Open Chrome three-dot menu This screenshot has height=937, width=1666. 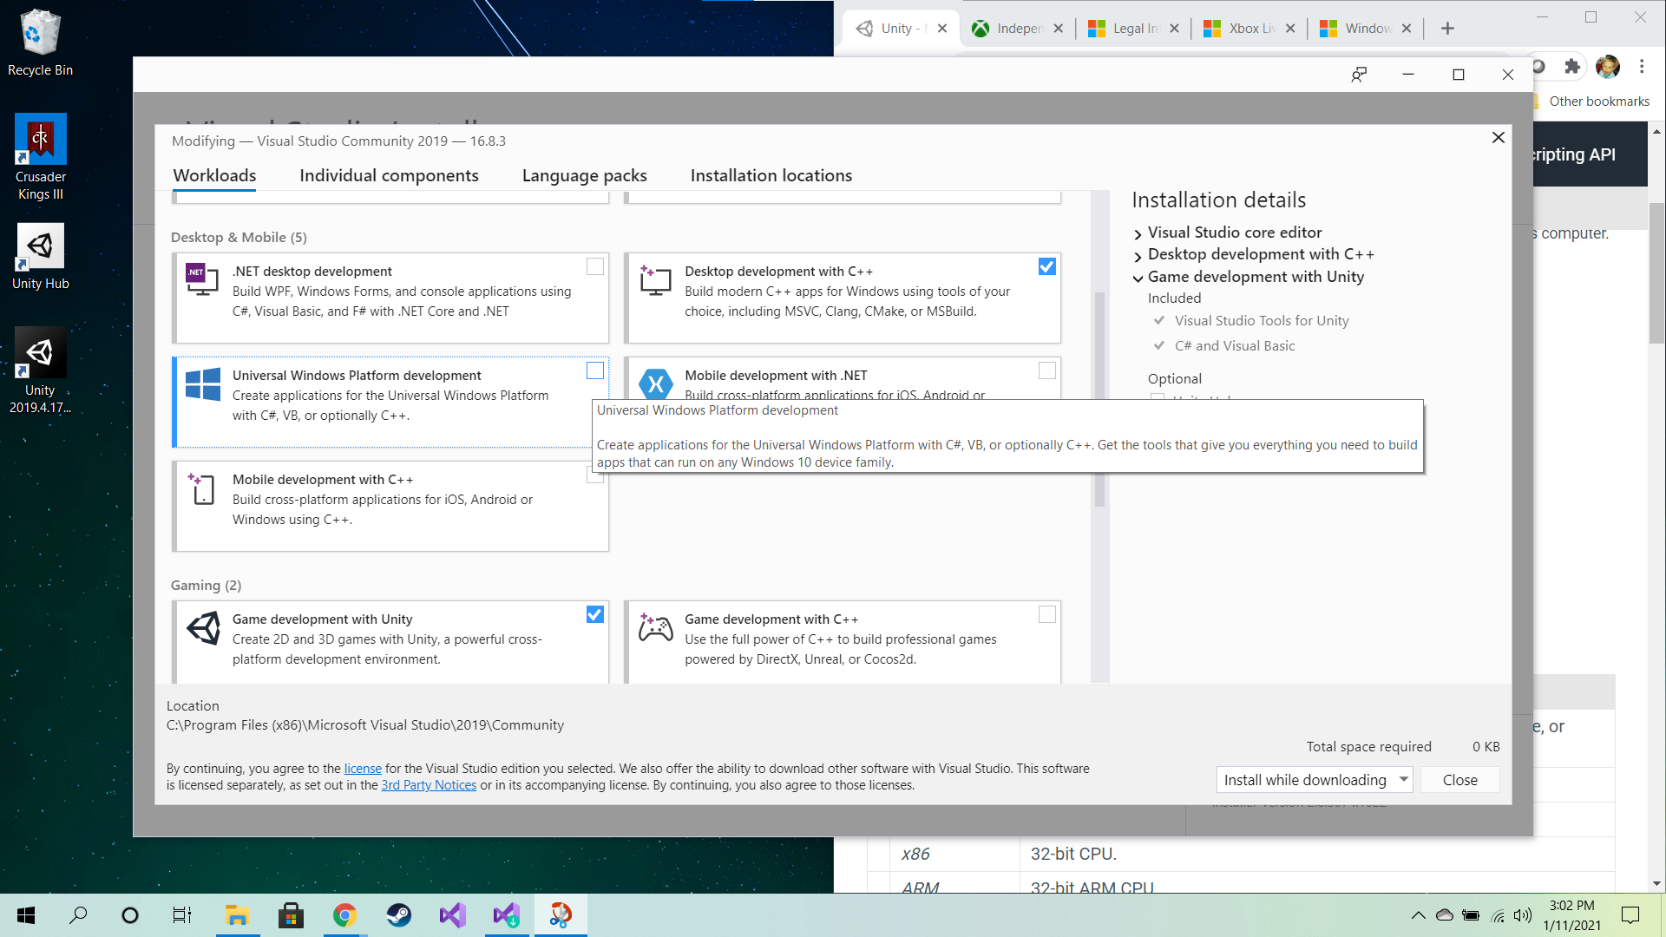pyautogui.click(x=1642, y=66)
